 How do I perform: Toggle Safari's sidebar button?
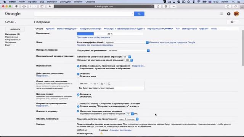pos(42,6)
